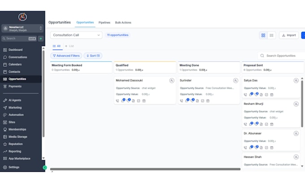Open the Consultation Call pipeline dropdown

[x=76, y=35]
